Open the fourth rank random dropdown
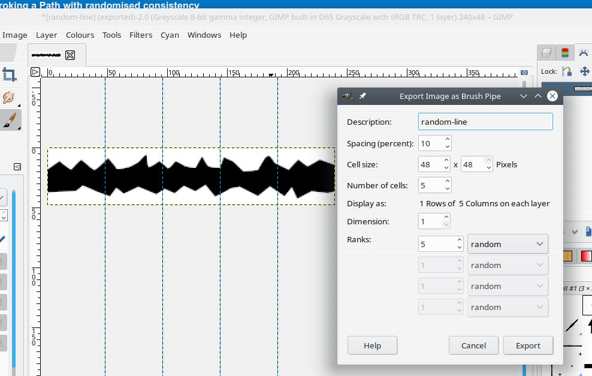The image size is (592, 376). tap(508, 307)
